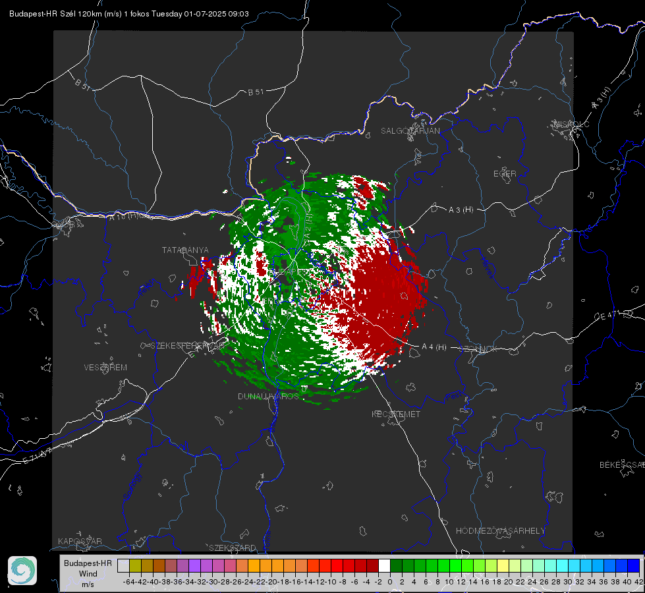
Task: Click the blue Somogy county label
Action: point(132,486)
